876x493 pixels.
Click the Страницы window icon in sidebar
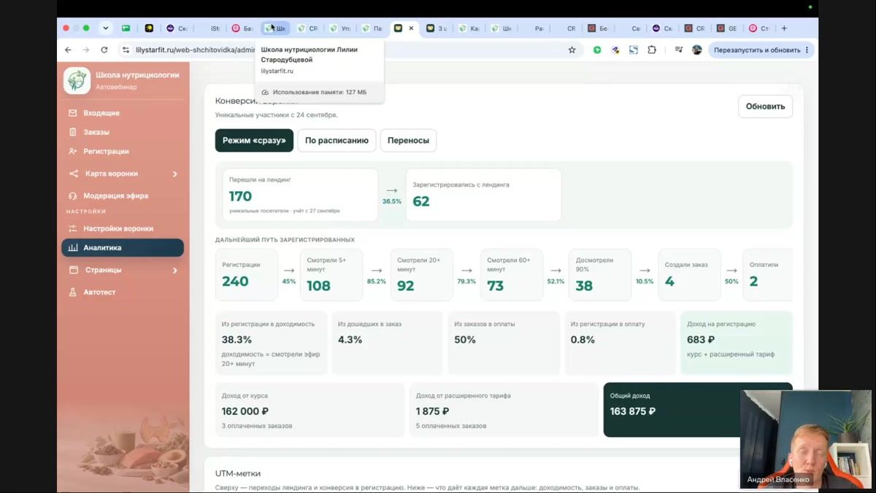73,270
